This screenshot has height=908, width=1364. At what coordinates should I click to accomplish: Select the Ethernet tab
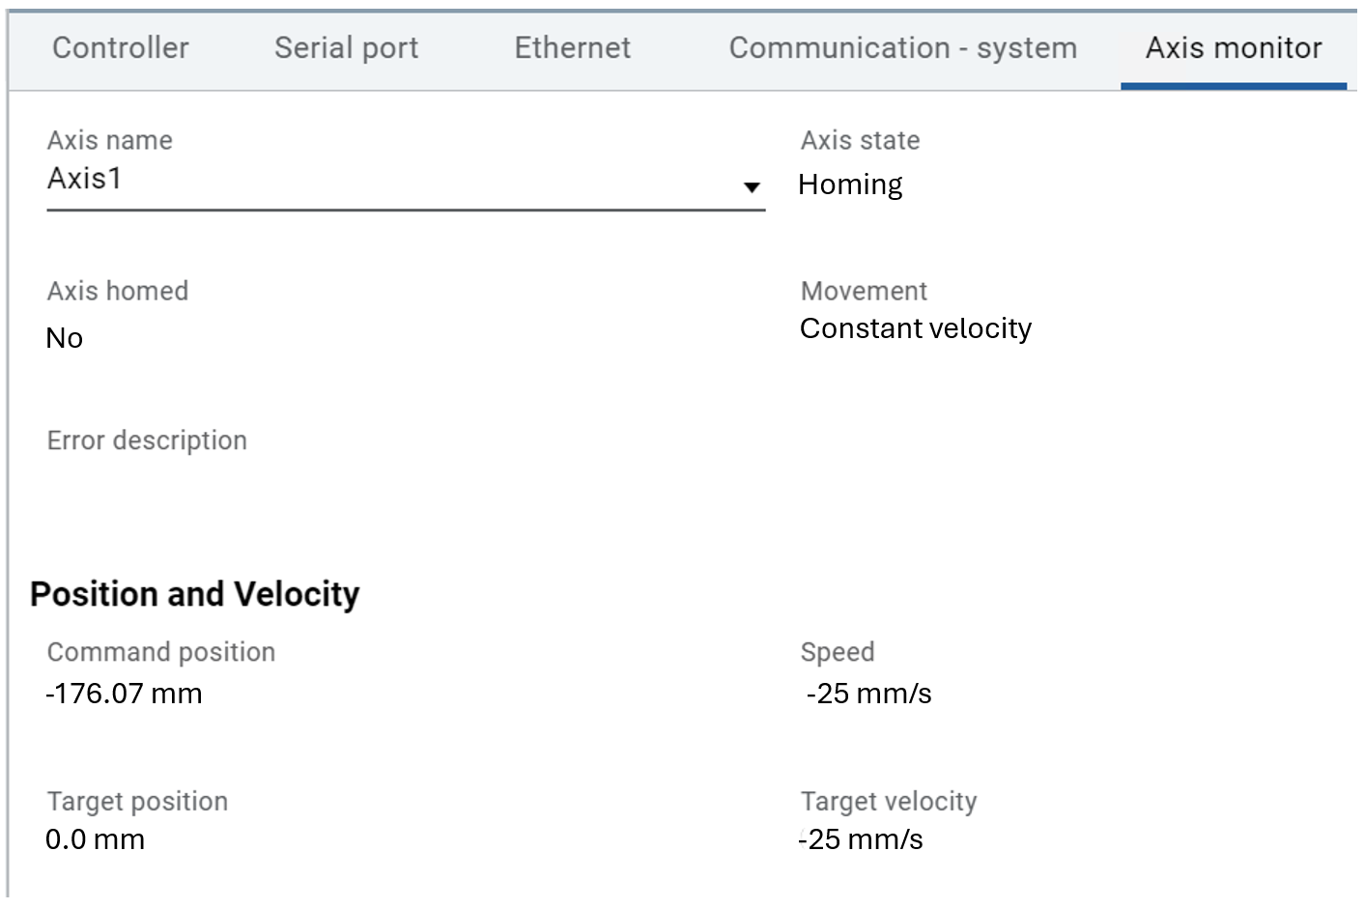(x=572, y=48)
